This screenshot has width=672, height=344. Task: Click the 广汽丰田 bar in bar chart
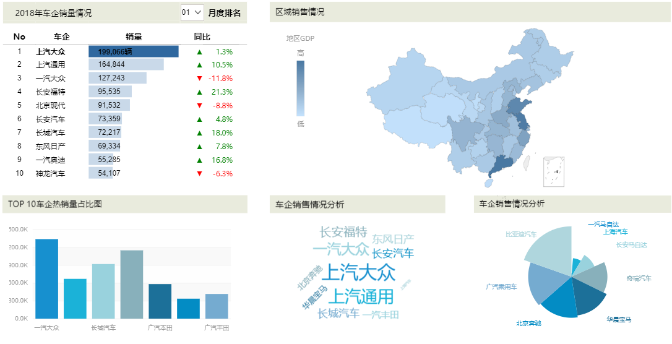click(x=217, y=306)
